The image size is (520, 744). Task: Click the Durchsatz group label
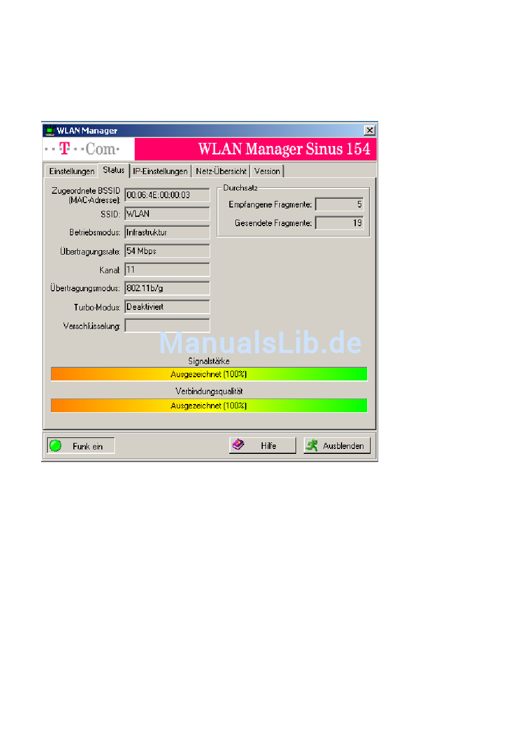(x=240, y=188)
